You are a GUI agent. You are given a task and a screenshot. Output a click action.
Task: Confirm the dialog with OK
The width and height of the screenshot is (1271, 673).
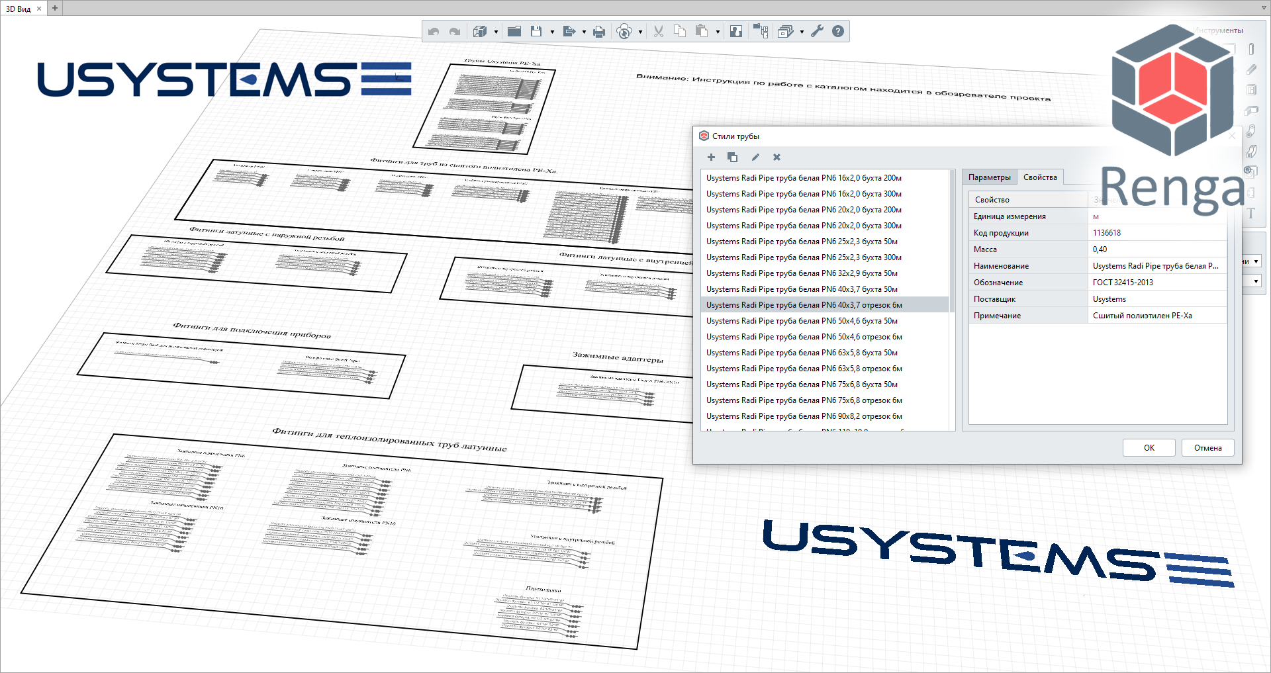(1149, 448)
